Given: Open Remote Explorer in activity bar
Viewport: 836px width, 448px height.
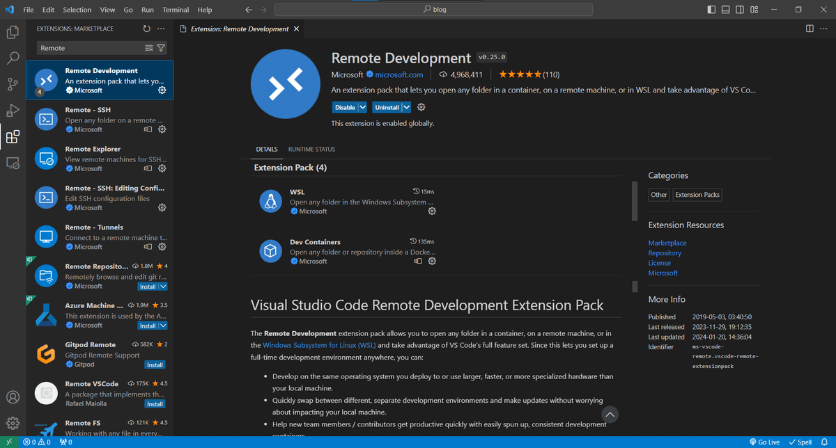Looking at the screenshot, I should click(x=13, y=163).
